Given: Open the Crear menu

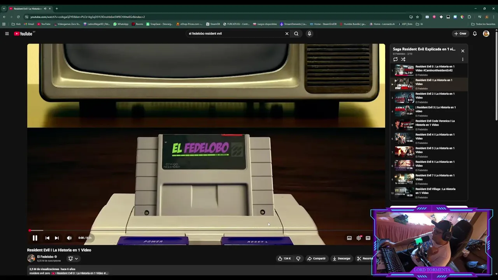Looking at the screenshot, I should pos(460,33).
